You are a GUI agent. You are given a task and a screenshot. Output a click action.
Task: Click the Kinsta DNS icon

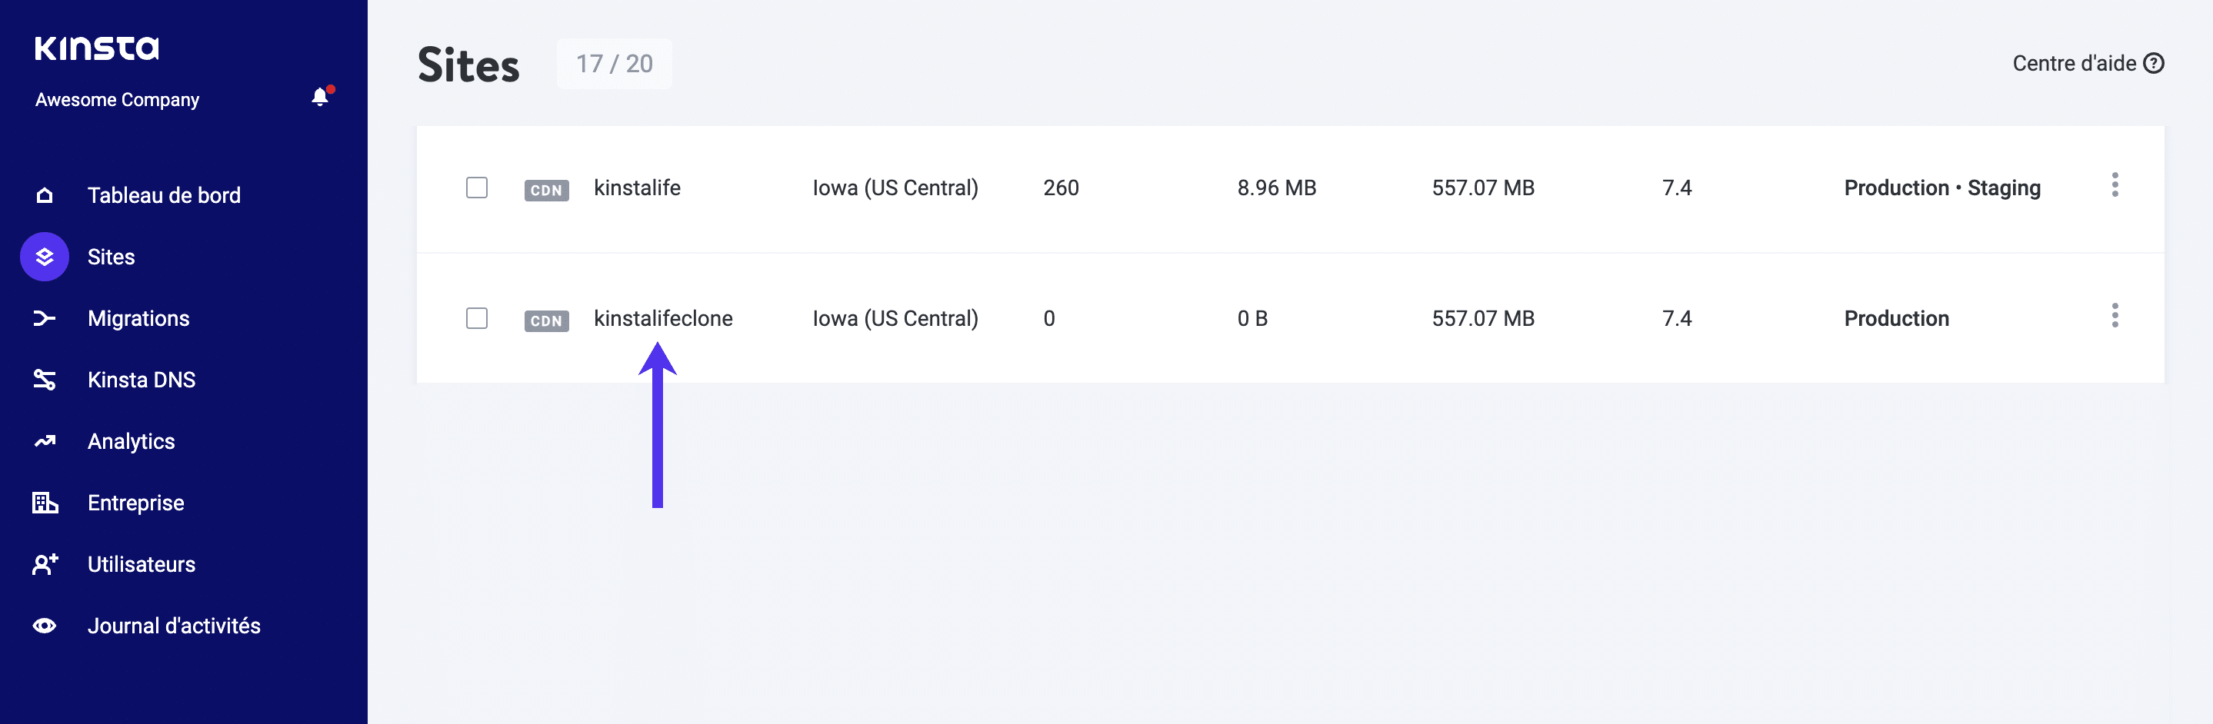(45, 380)
